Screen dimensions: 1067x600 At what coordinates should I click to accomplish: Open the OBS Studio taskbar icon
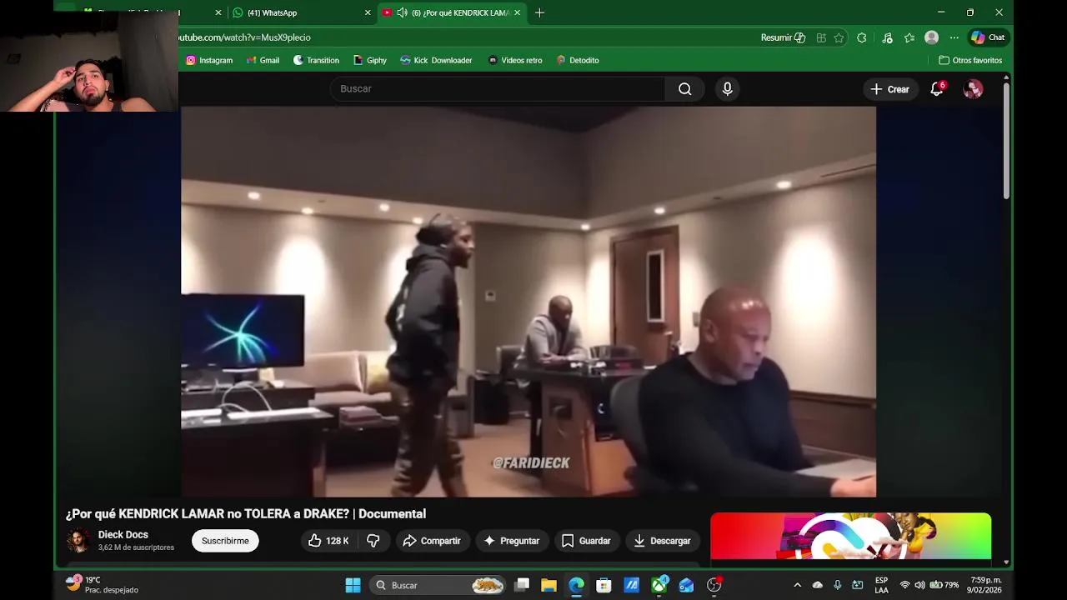click(714, 585)
